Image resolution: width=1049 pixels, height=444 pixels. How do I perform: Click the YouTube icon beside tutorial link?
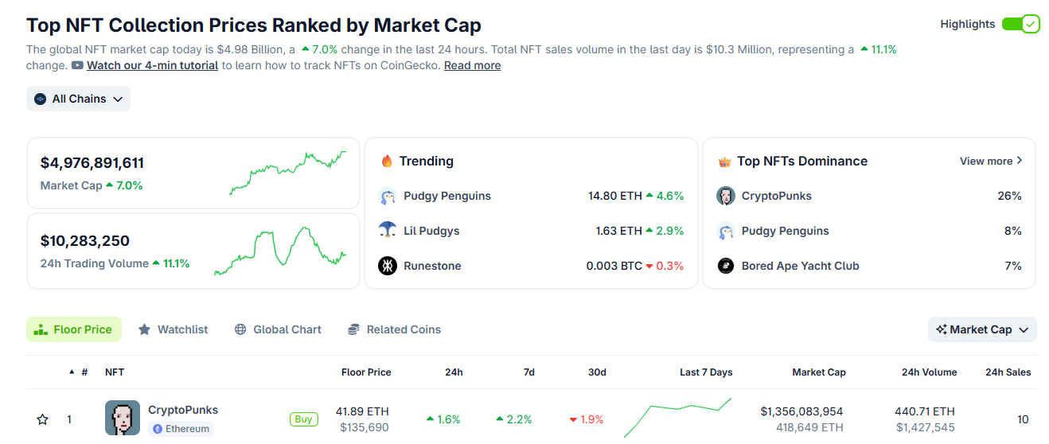pyautogui.click(x=77, y=65)
